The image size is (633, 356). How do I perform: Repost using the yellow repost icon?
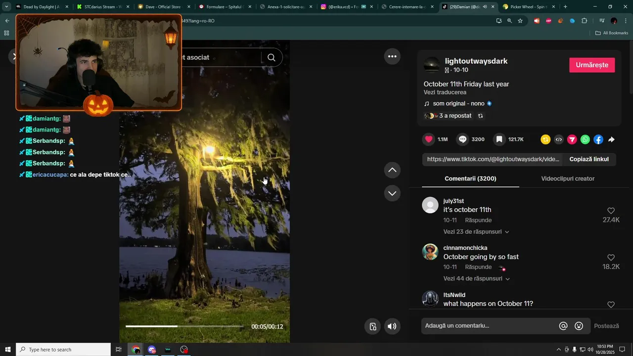pos(545,139)
